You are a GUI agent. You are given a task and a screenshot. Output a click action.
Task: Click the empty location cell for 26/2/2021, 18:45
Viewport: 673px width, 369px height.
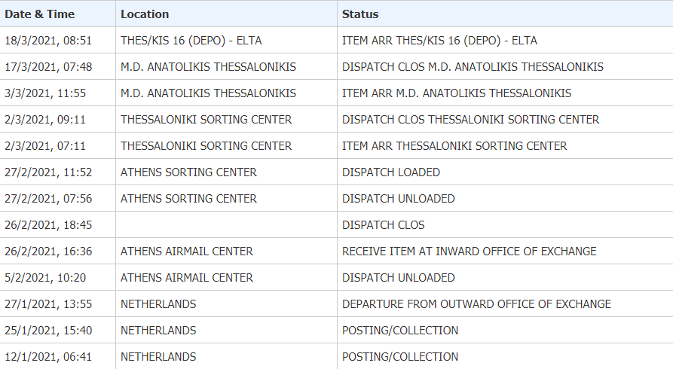(226, 225)
